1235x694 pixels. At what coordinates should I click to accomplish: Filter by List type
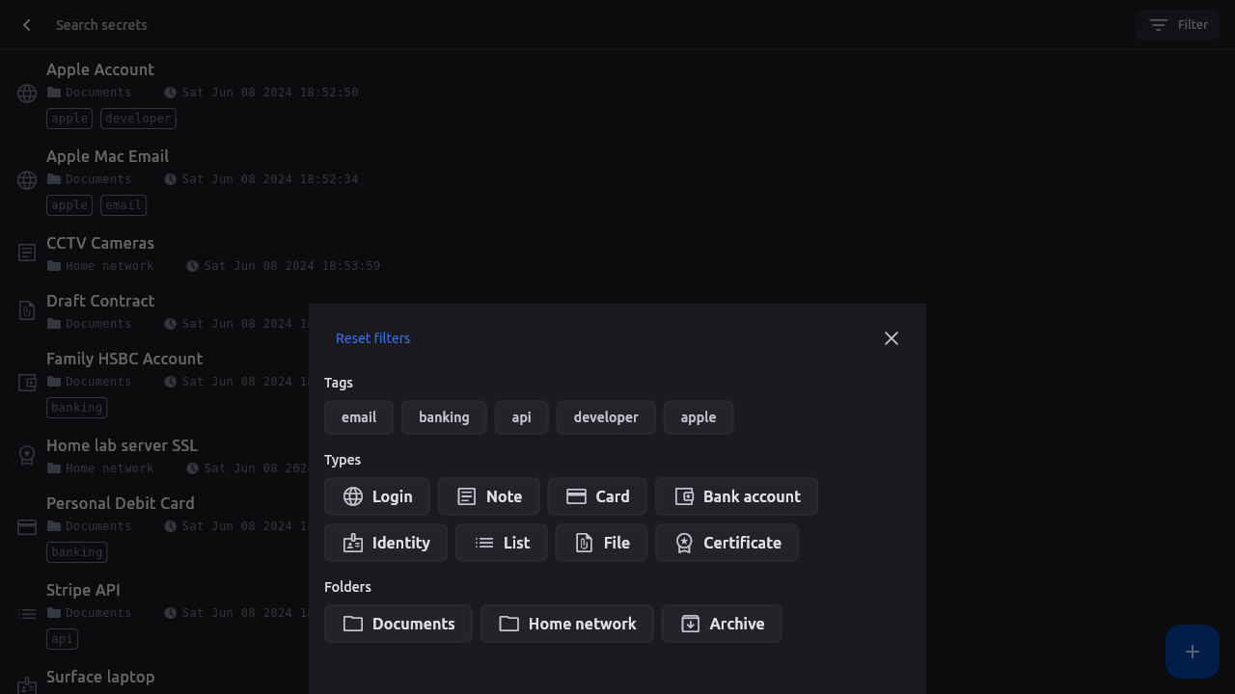tap(501, 543)
